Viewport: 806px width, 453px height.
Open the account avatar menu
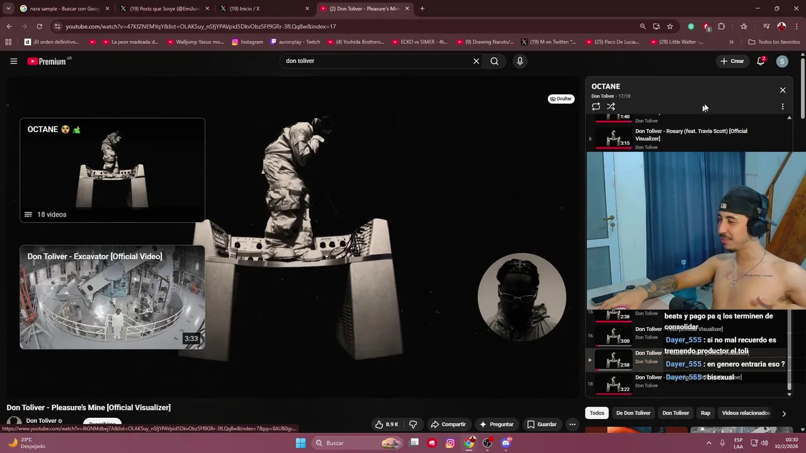tap(782, 61)
